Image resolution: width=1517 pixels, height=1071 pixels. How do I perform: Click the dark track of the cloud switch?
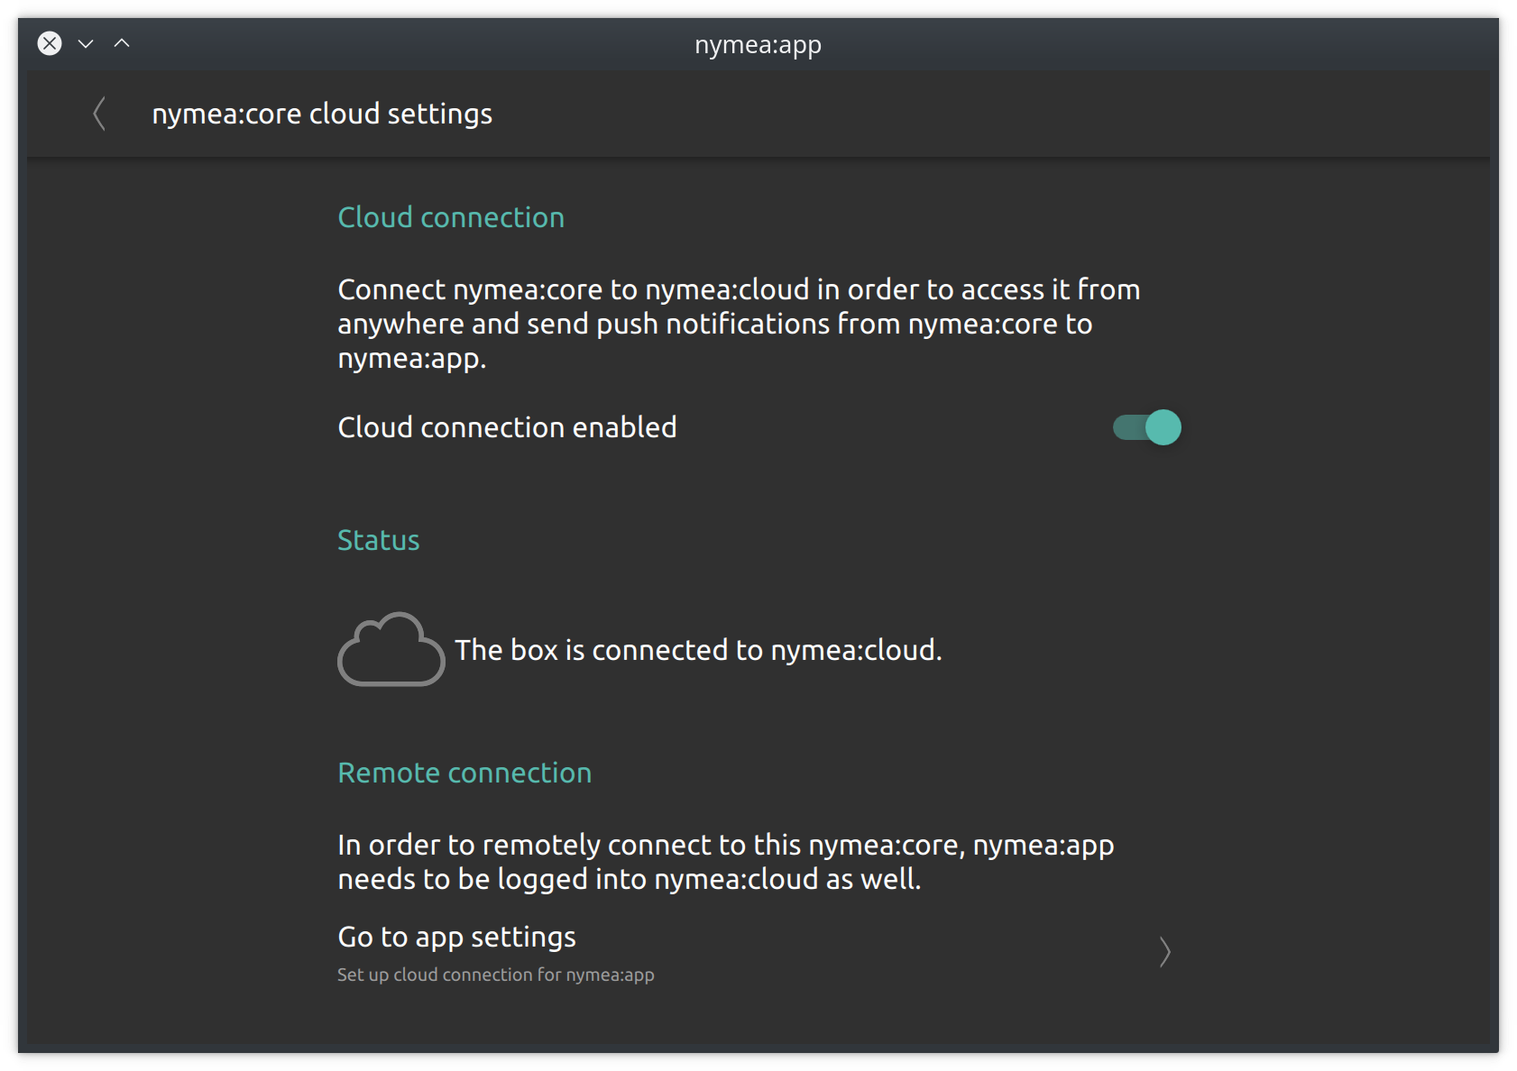(1128, 427)
